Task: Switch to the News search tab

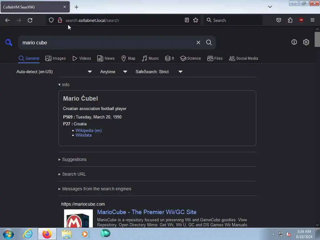Action: click(106, 58)
